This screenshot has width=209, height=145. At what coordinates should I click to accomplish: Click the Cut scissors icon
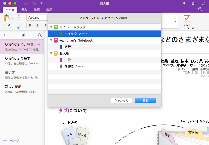pyautogui.click(x=19, y=16)
